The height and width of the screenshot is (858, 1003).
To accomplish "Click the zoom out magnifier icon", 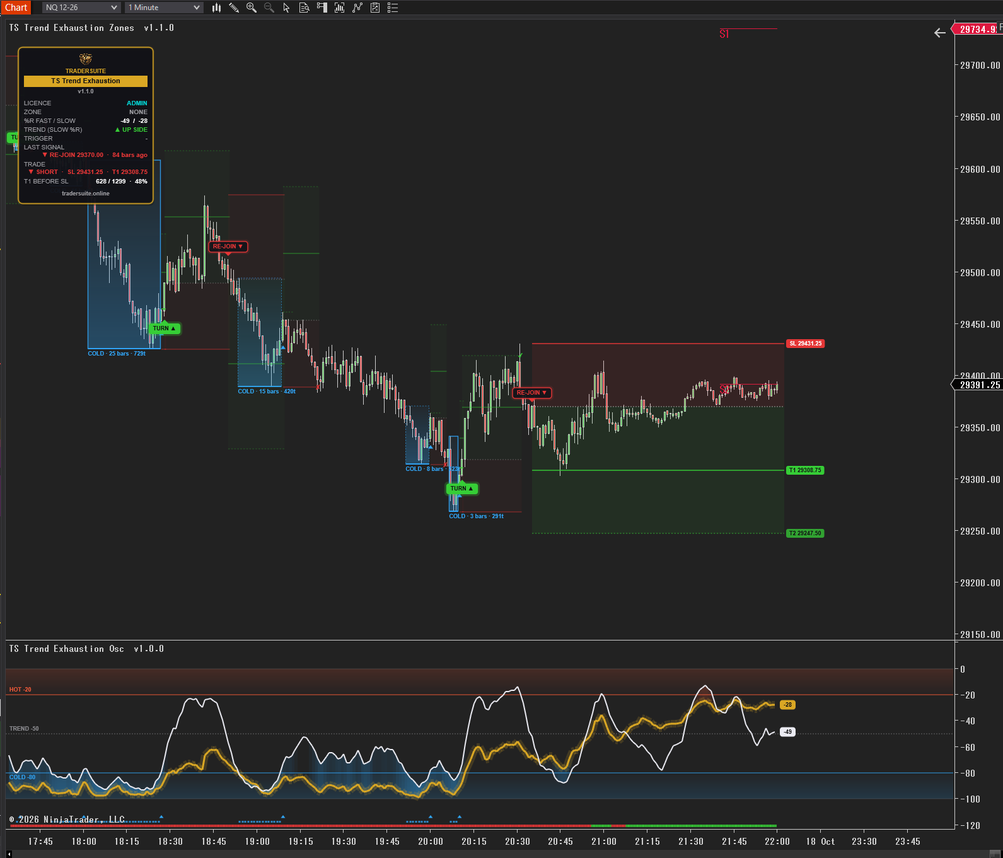I will [x=269, y=8].
